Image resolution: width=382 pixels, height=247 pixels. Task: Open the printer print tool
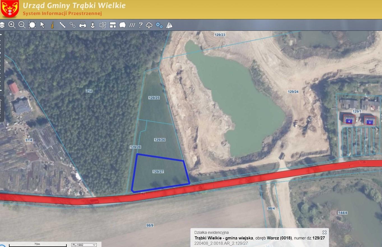pyautogui.click(x=83, y=25)
